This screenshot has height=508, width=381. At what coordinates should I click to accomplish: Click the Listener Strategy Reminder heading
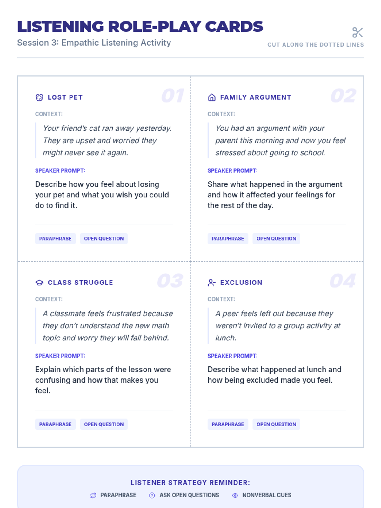point(190,483)
